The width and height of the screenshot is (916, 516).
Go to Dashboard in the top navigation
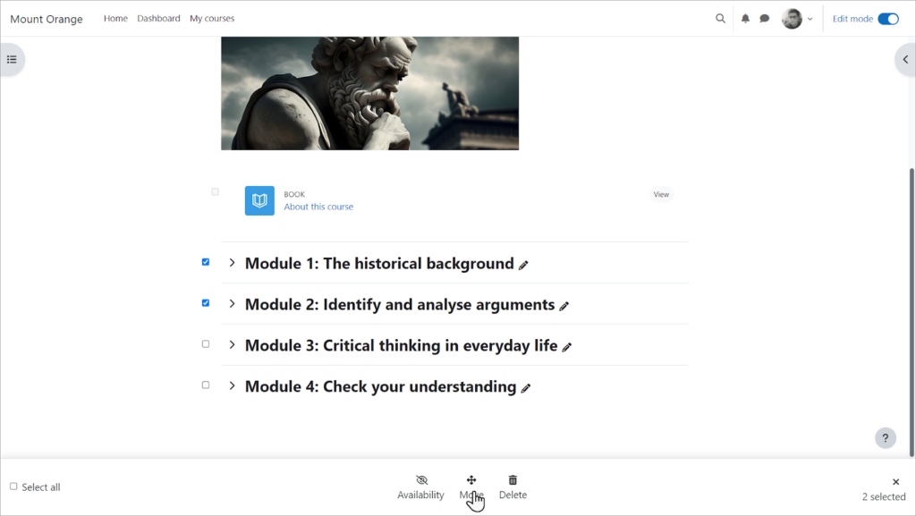pyautogui.click(x=158, y=19)
